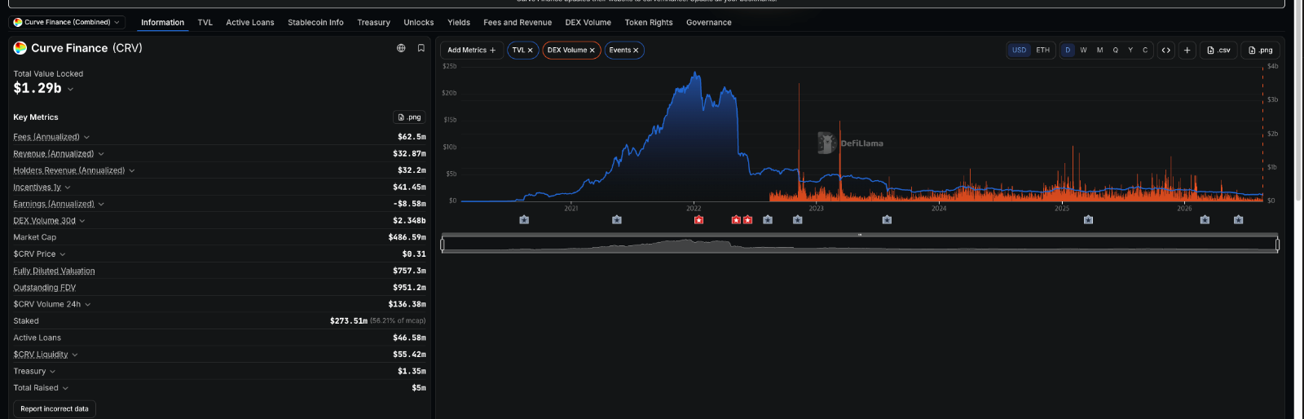1304x419 pixels.
Task: Expand $CRV Price row
Action: (x=63, y=254)
